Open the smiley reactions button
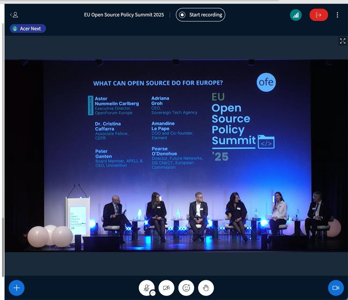Screen dimensions: 348x300 (186, 288)
